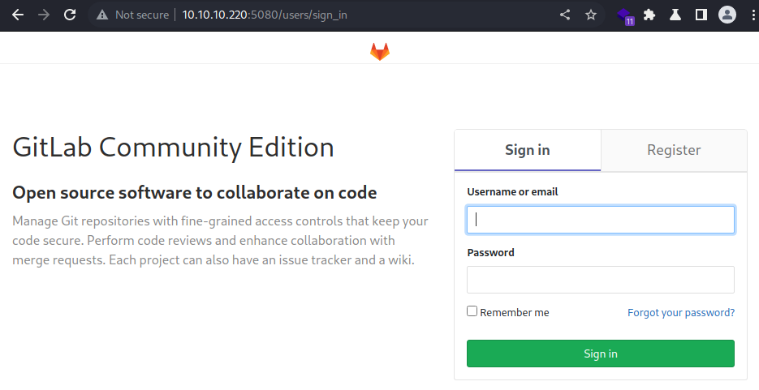Toggle the browser side panel icon

701,15
